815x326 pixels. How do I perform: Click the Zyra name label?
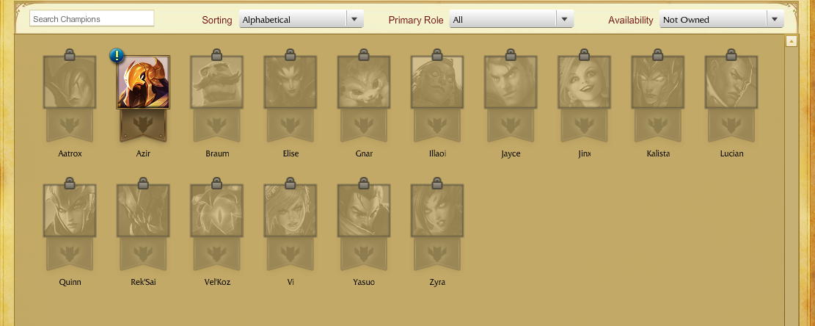click(x=437, y=283)
